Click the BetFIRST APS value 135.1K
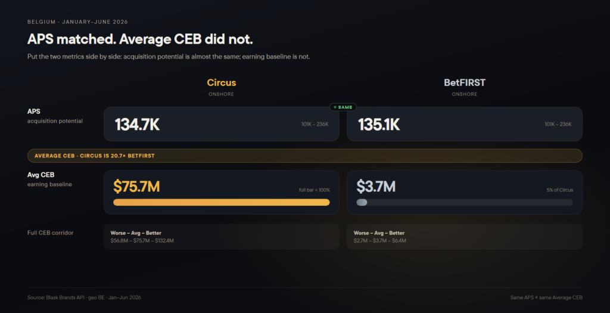Image resolution: width=610 pixels, height=313 pixels. click(x=378, y=125)
